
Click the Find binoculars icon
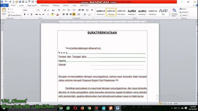click(181, 9)
